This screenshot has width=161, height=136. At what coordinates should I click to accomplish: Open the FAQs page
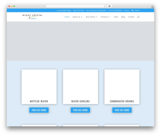(x=116, y=17)
